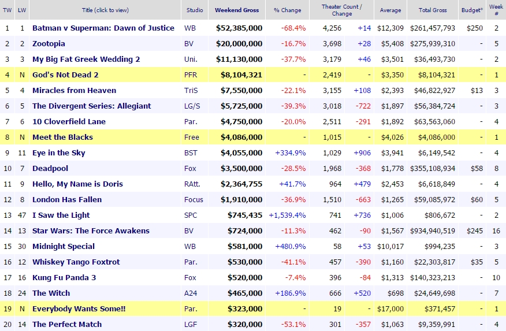
Task: Select the $52,385,000 weekend gross value
Action: click(239, 28)
